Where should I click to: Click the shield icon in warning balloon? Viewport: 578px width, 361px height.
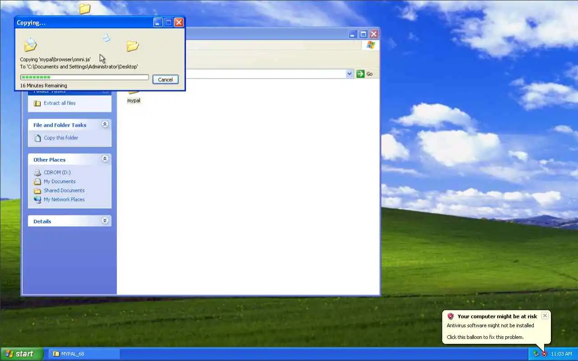tap(450, 316)
